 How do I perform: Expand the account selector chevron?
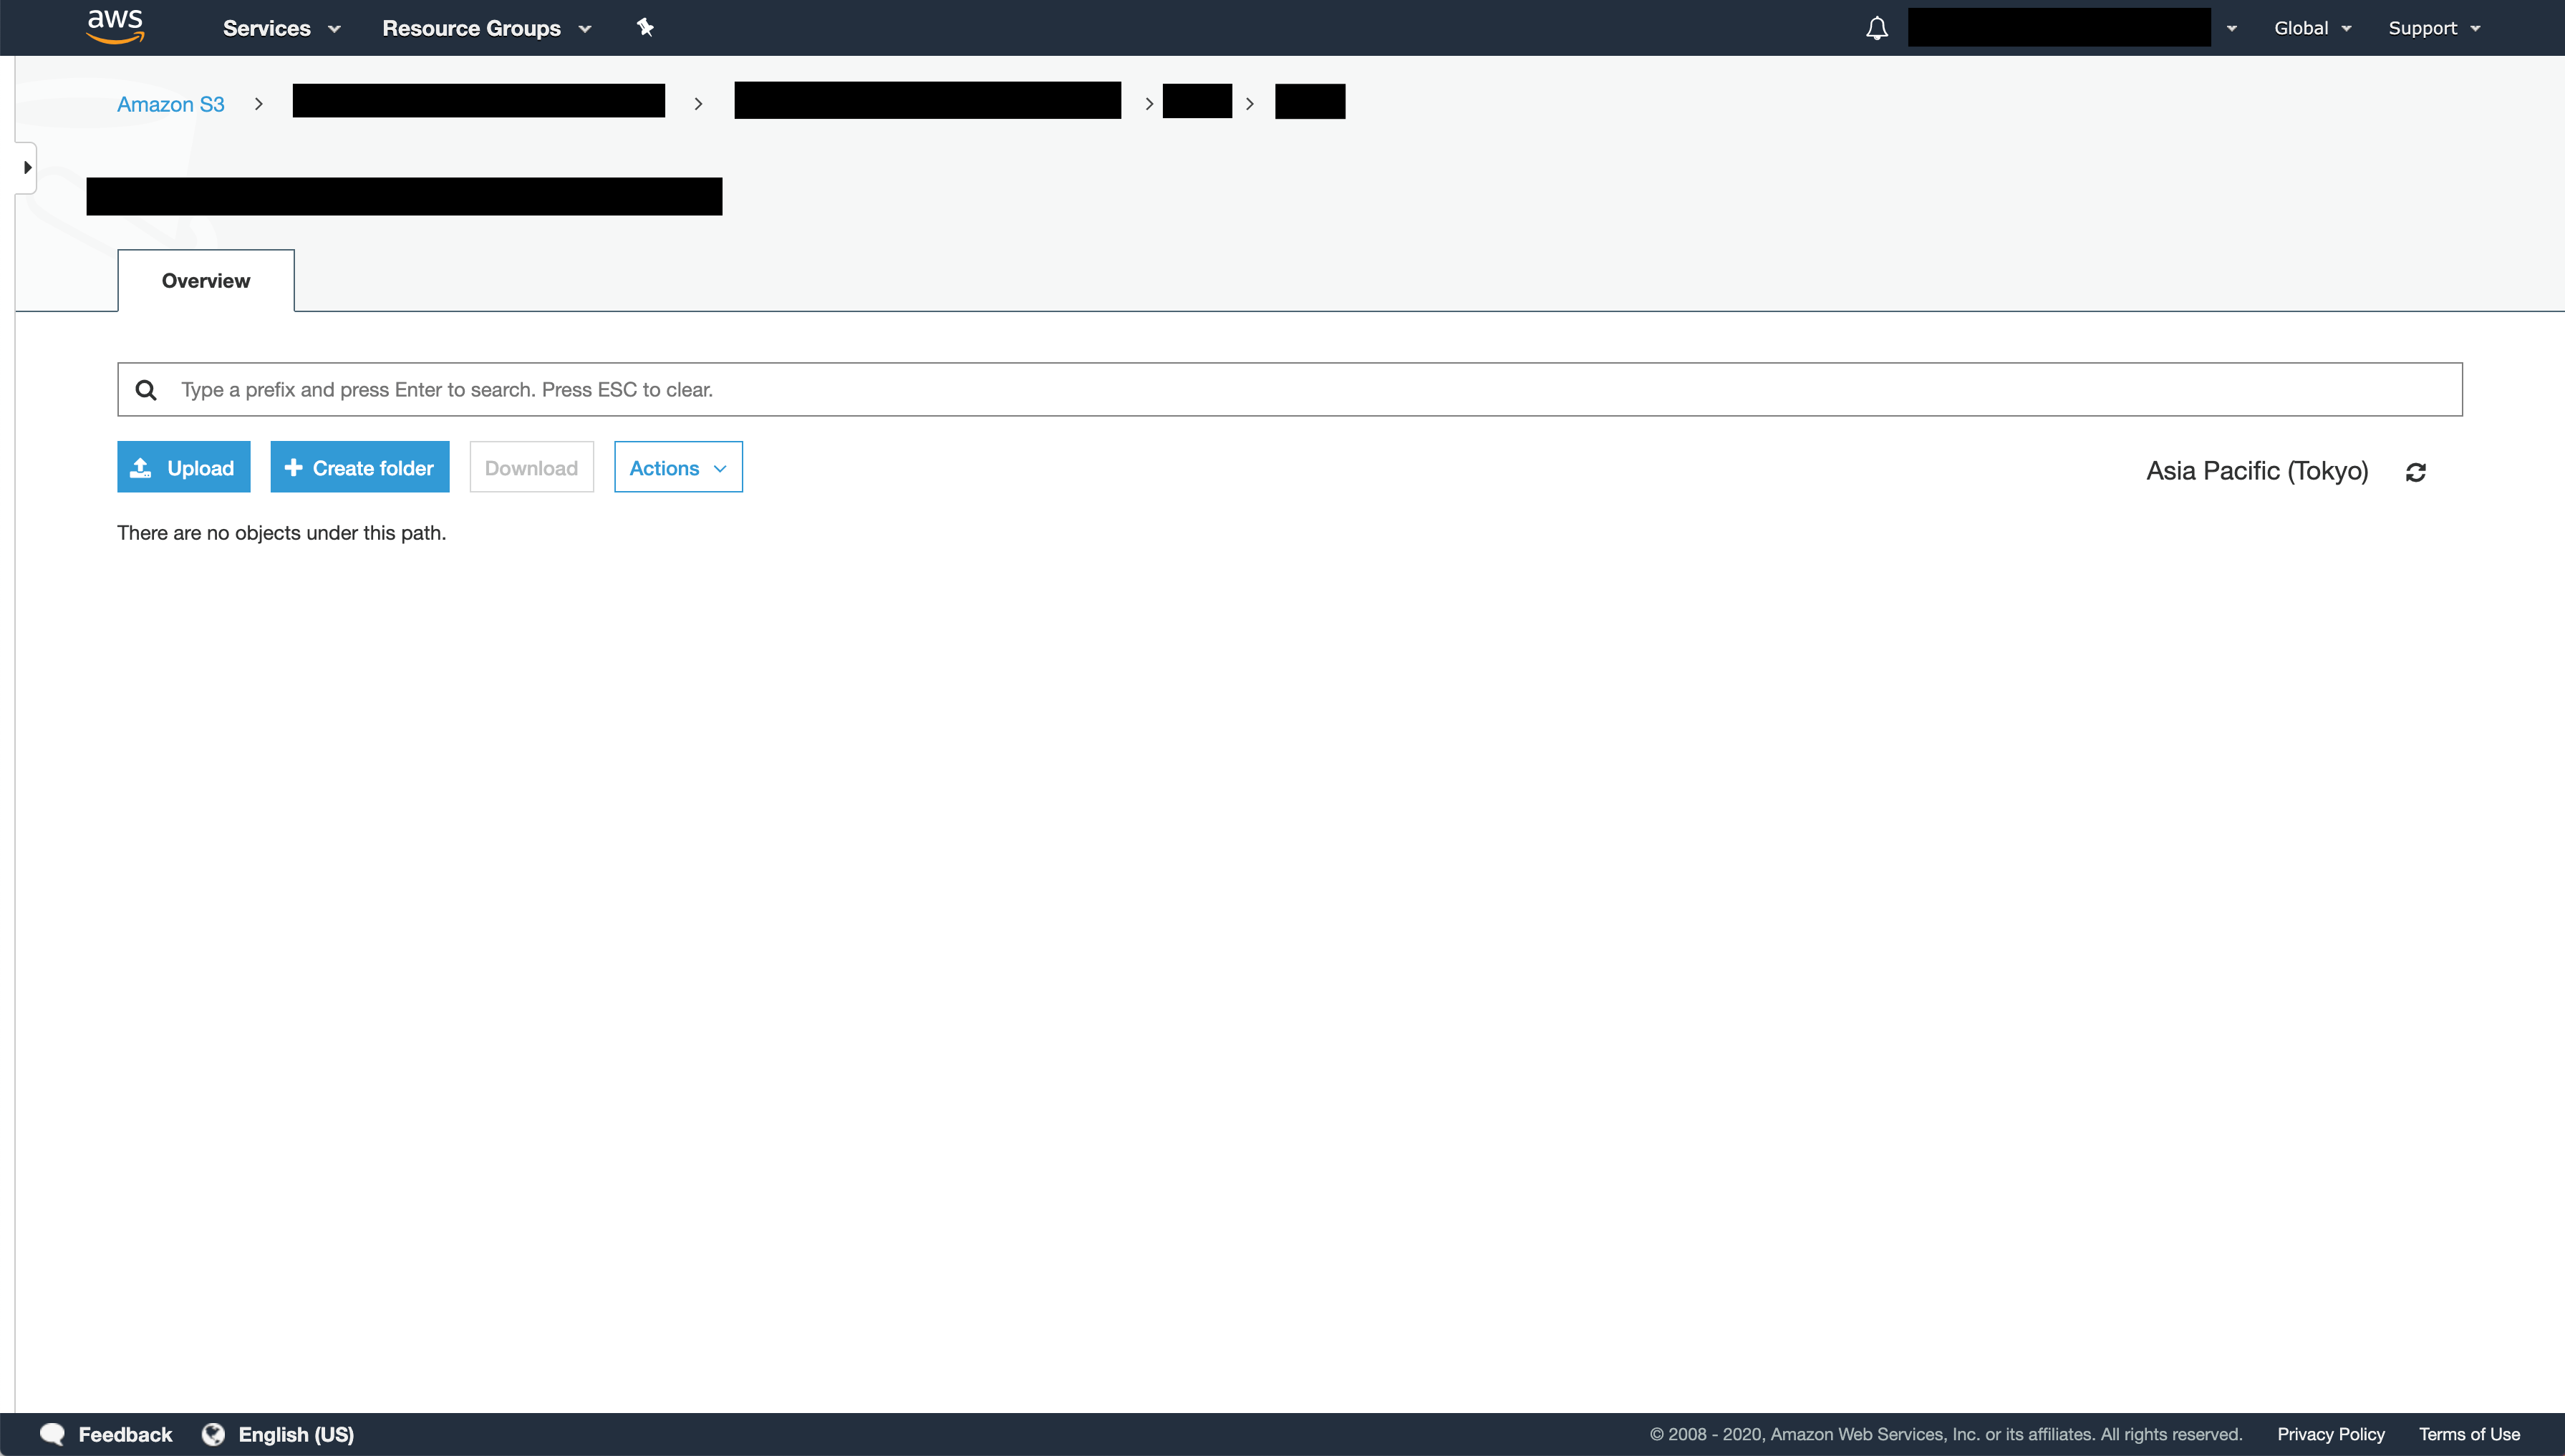(x=2232, y=27)
